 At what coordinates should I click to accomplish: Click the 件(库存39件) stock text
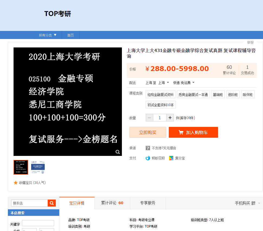point(185,118)
